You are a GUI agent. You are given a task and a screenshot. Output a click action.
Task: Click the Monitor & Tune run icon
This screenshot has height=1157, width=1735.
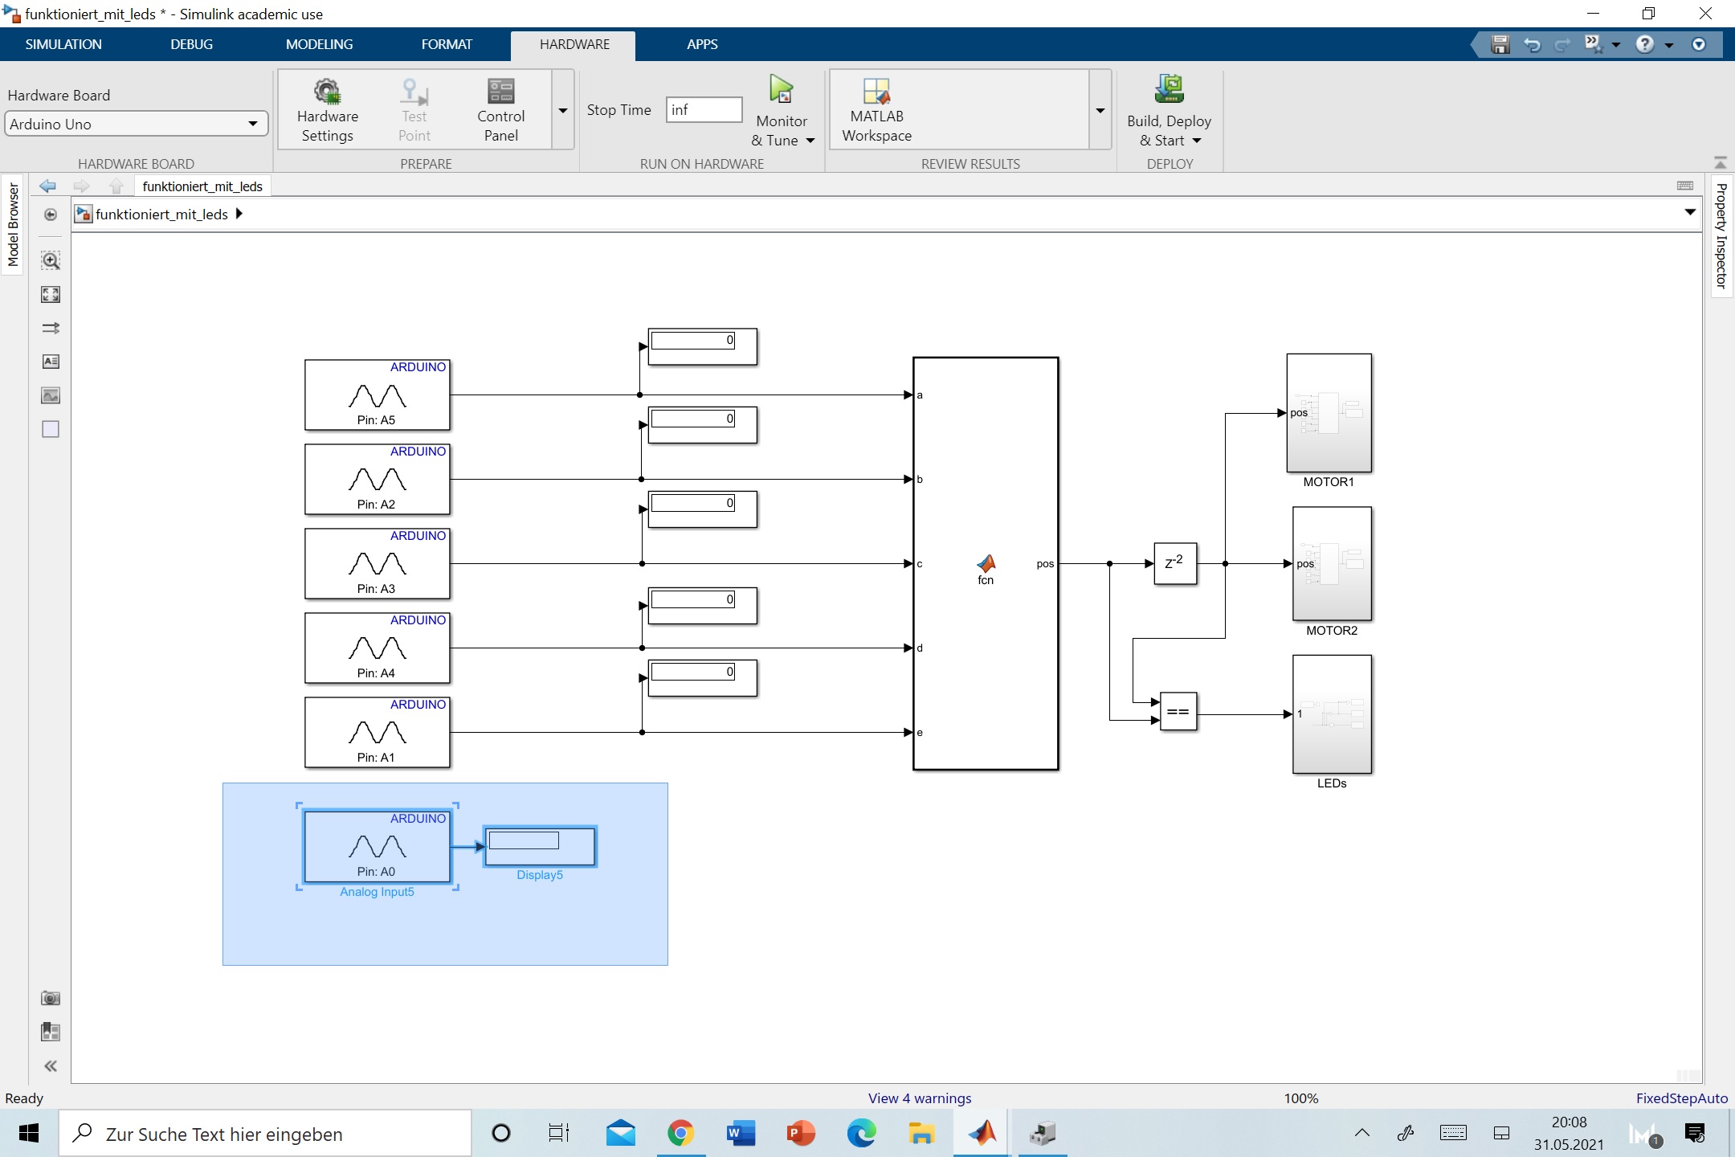781,89
